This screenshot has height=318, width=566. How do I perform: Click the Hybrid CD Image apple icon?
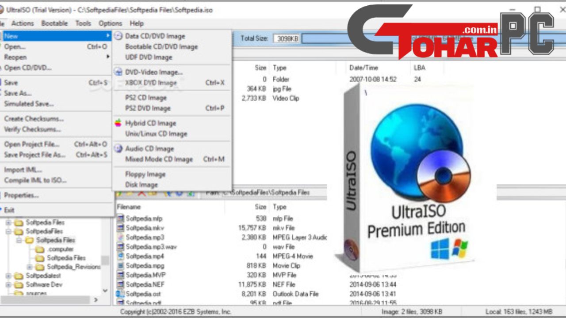click(x=118, y=123)
